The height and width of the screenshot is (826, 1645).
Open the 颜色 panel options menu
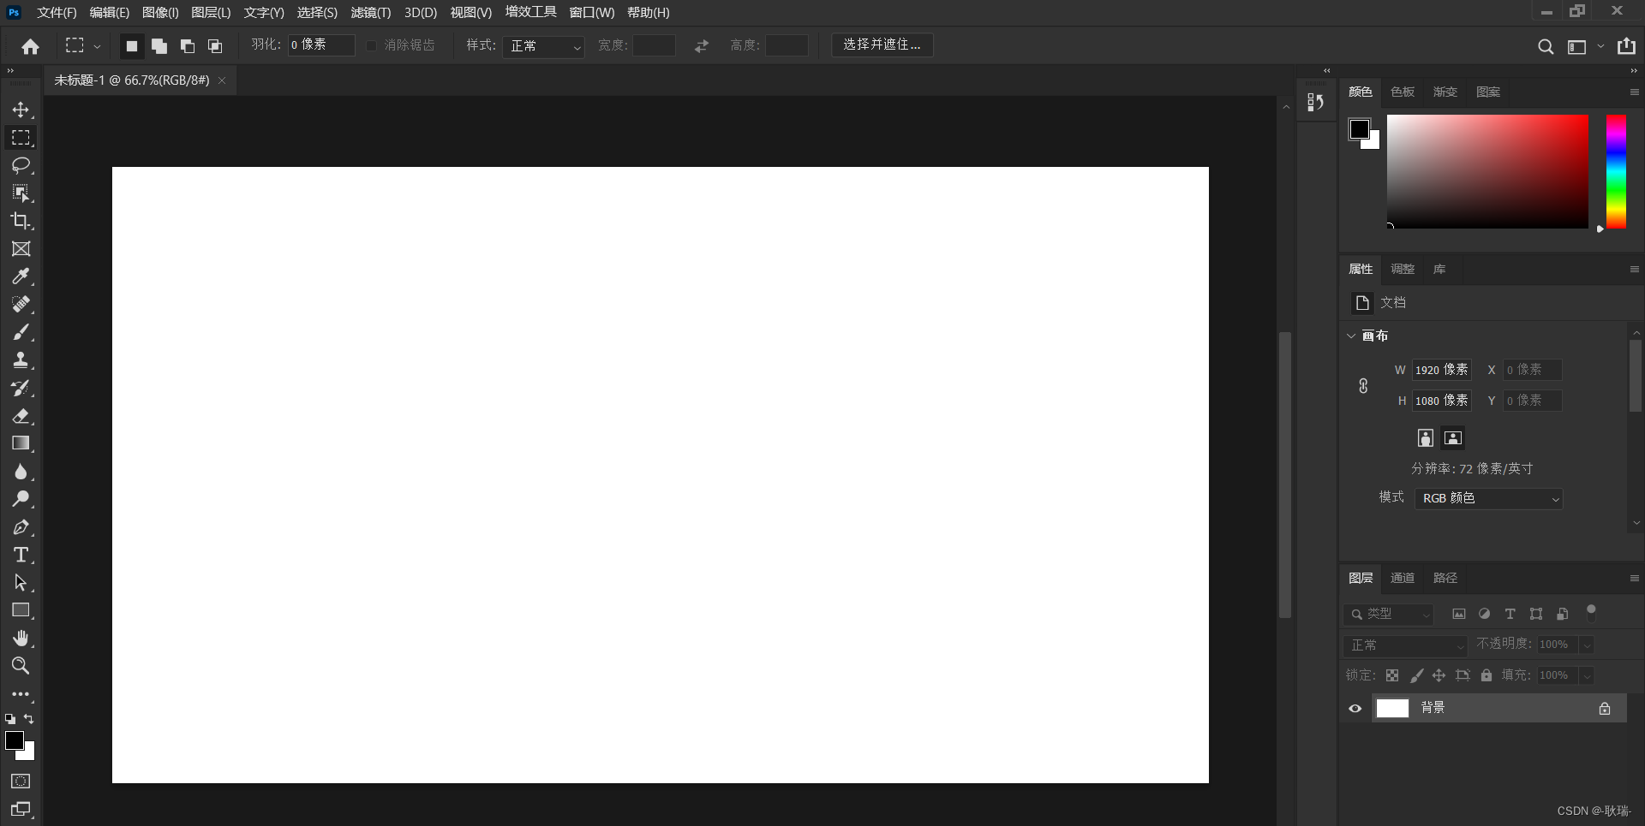[1634, 92]
